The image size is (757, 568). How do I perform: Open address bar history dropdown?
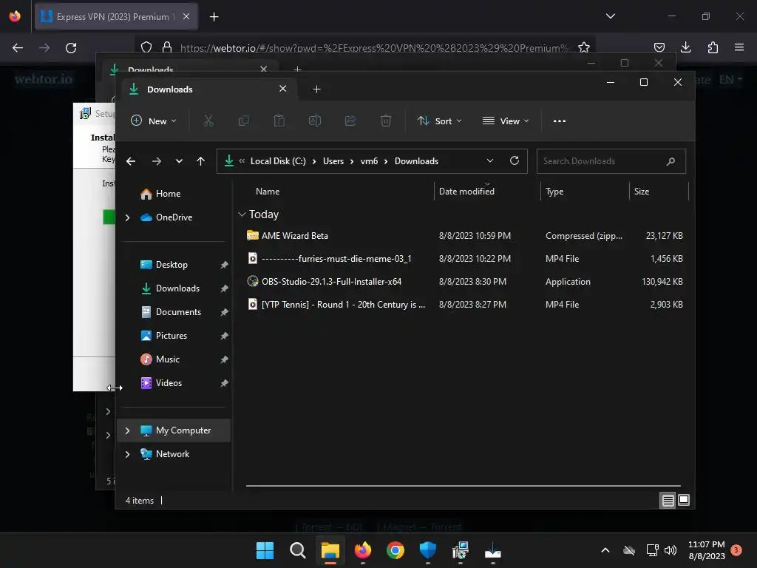click(x=490, y=160)
